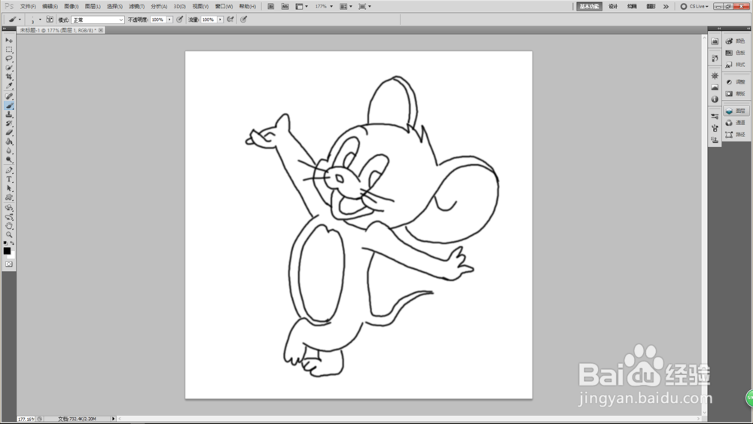Open the 通道 channels panel button
The height and width of the screenshot is (424, 753).
[x=736, y=123]
